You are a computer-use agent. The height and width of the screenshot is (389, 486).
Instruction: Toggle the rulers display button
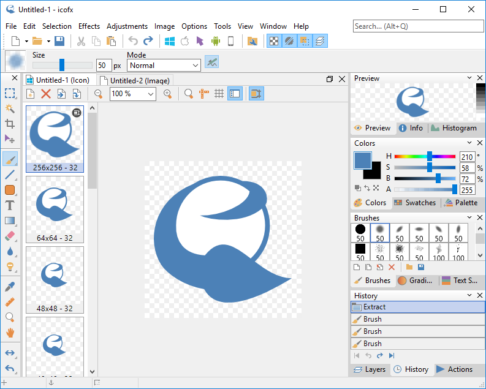point(203,94)
